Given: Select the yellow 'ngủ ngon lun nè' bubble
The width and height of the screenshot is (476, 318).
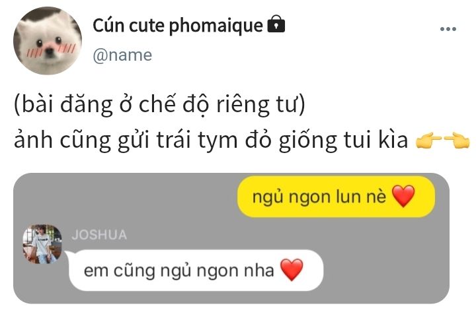Looking at the screenshot, I should click(x=336, y=197).
